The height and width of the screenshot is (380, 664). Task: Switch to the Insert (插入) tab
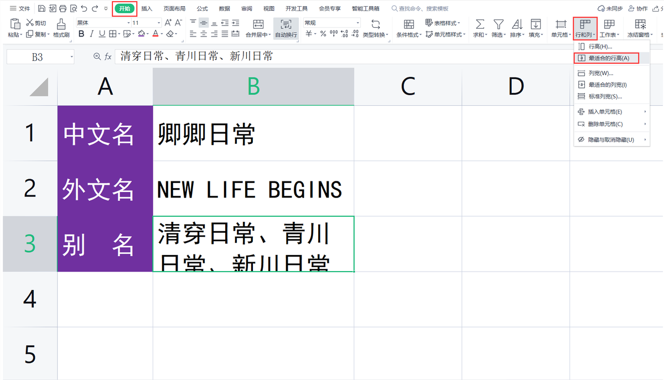[147, 9]
